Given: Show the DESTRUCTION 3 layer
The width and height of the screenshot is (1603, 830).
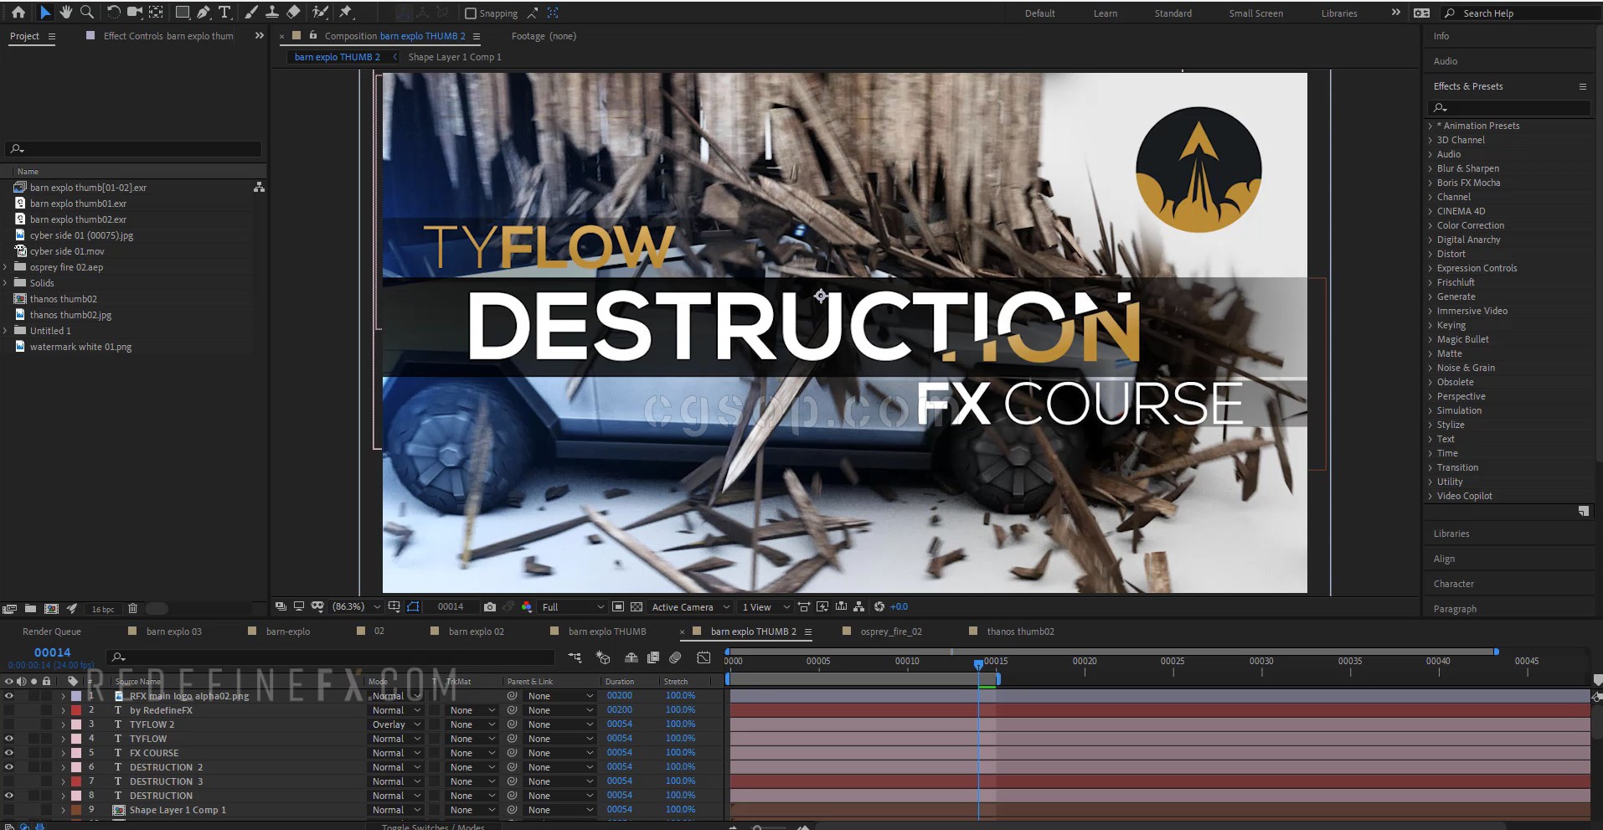Looking at the screenshot, I should click(9, 781).
